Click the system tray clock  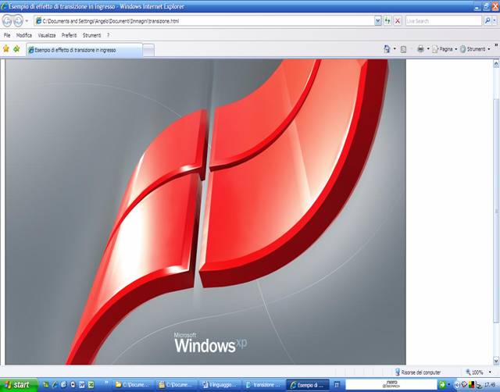[x=490, y=385]
